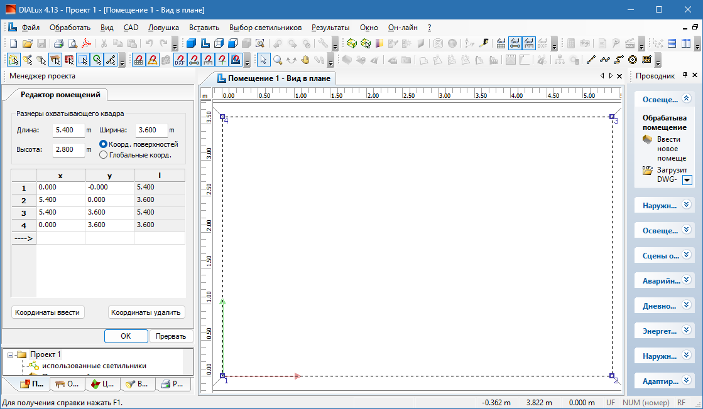Collapse the Освеще... guide section
The height and width of the screenshot is (409, 703).
pos(687,98)
